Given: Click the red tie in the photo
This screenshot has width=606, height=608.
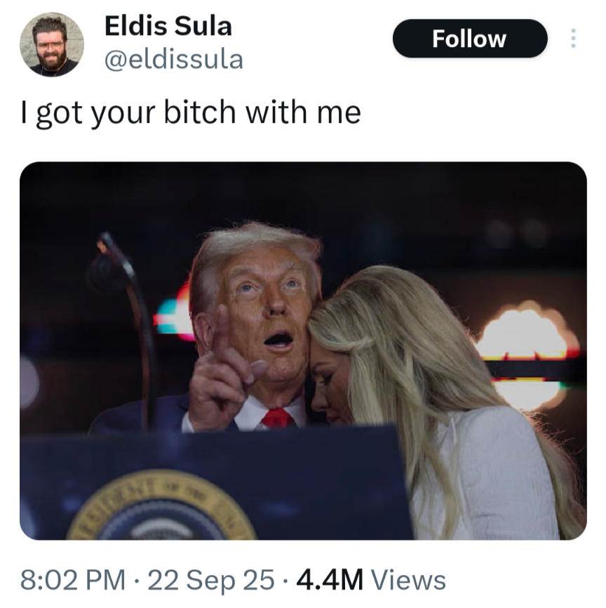Looking at the screenshot, I should pyautogui.click(x=278, y=418).
